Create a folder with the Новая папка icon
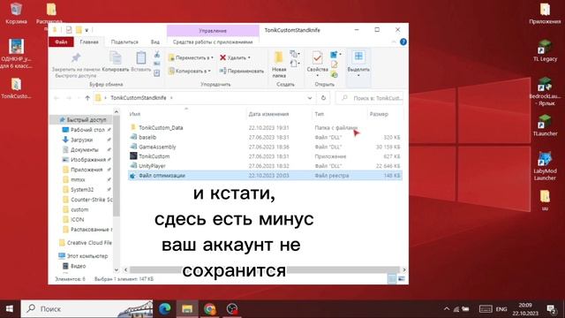The image size is (565, 318). click(x=279, y=57)
